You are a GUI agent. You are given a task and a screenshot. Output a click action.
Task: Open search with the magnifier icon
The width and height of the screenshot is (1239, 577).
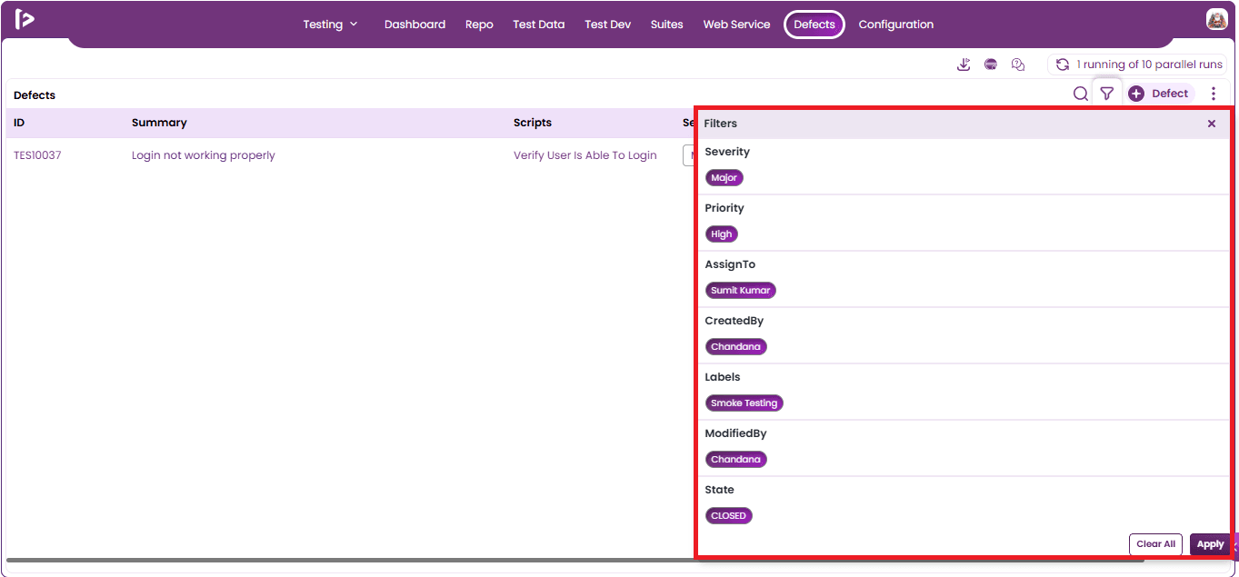[1081, 94]
